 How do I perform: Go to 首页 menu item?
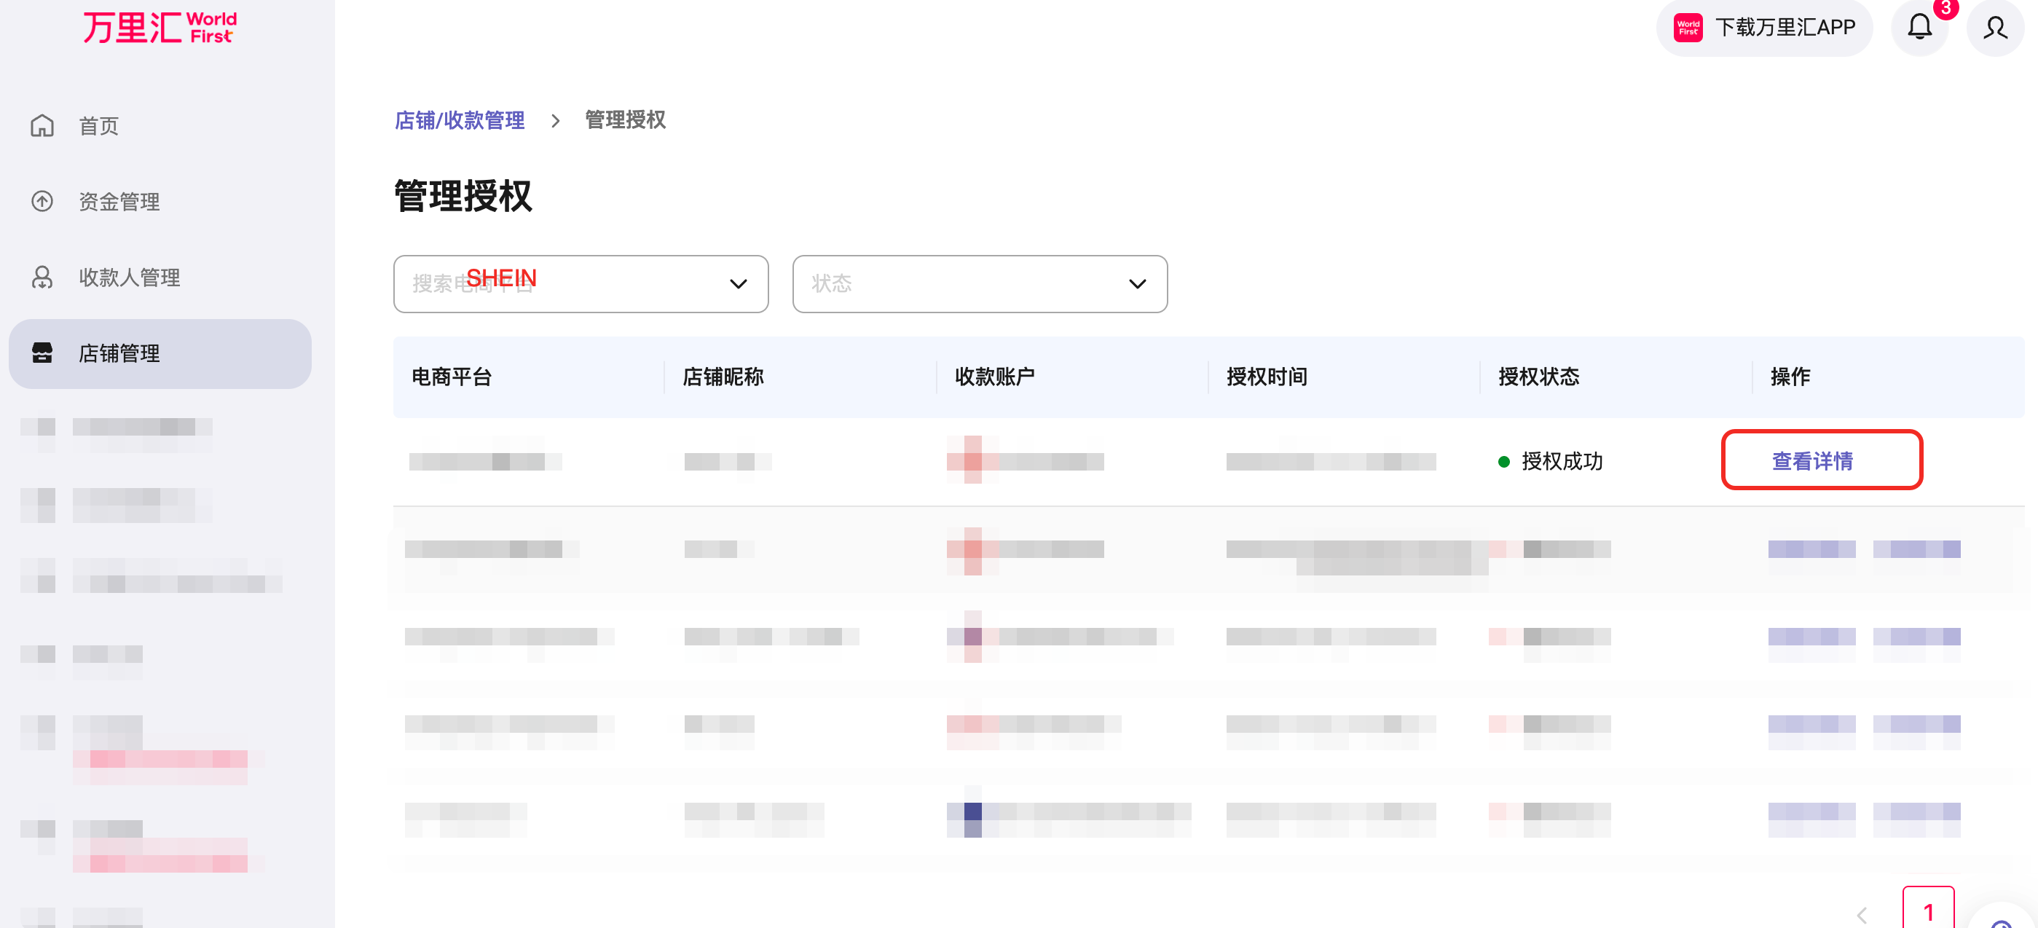[99, 126]
